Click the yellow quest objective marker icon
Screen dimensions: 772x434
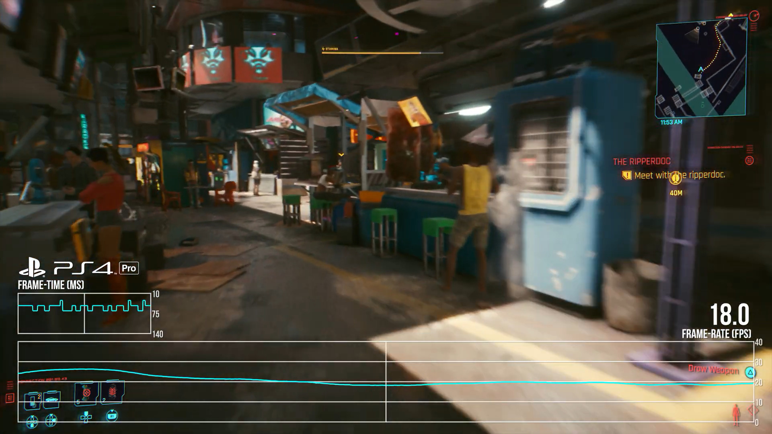(675, 178)
